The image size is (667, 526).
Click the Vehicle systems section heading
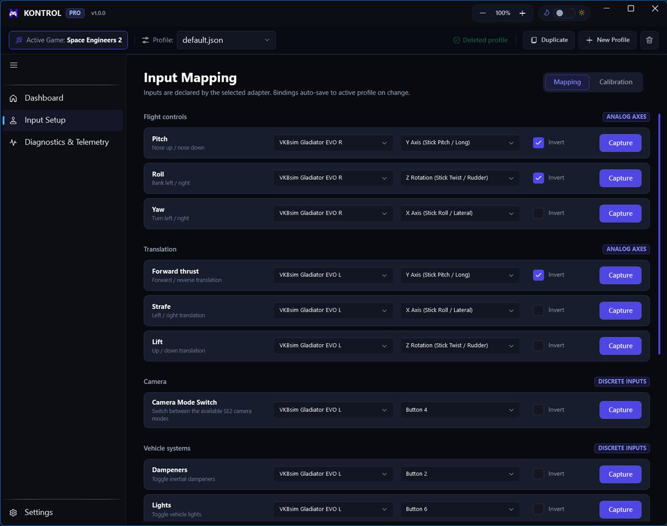point(167,448)
